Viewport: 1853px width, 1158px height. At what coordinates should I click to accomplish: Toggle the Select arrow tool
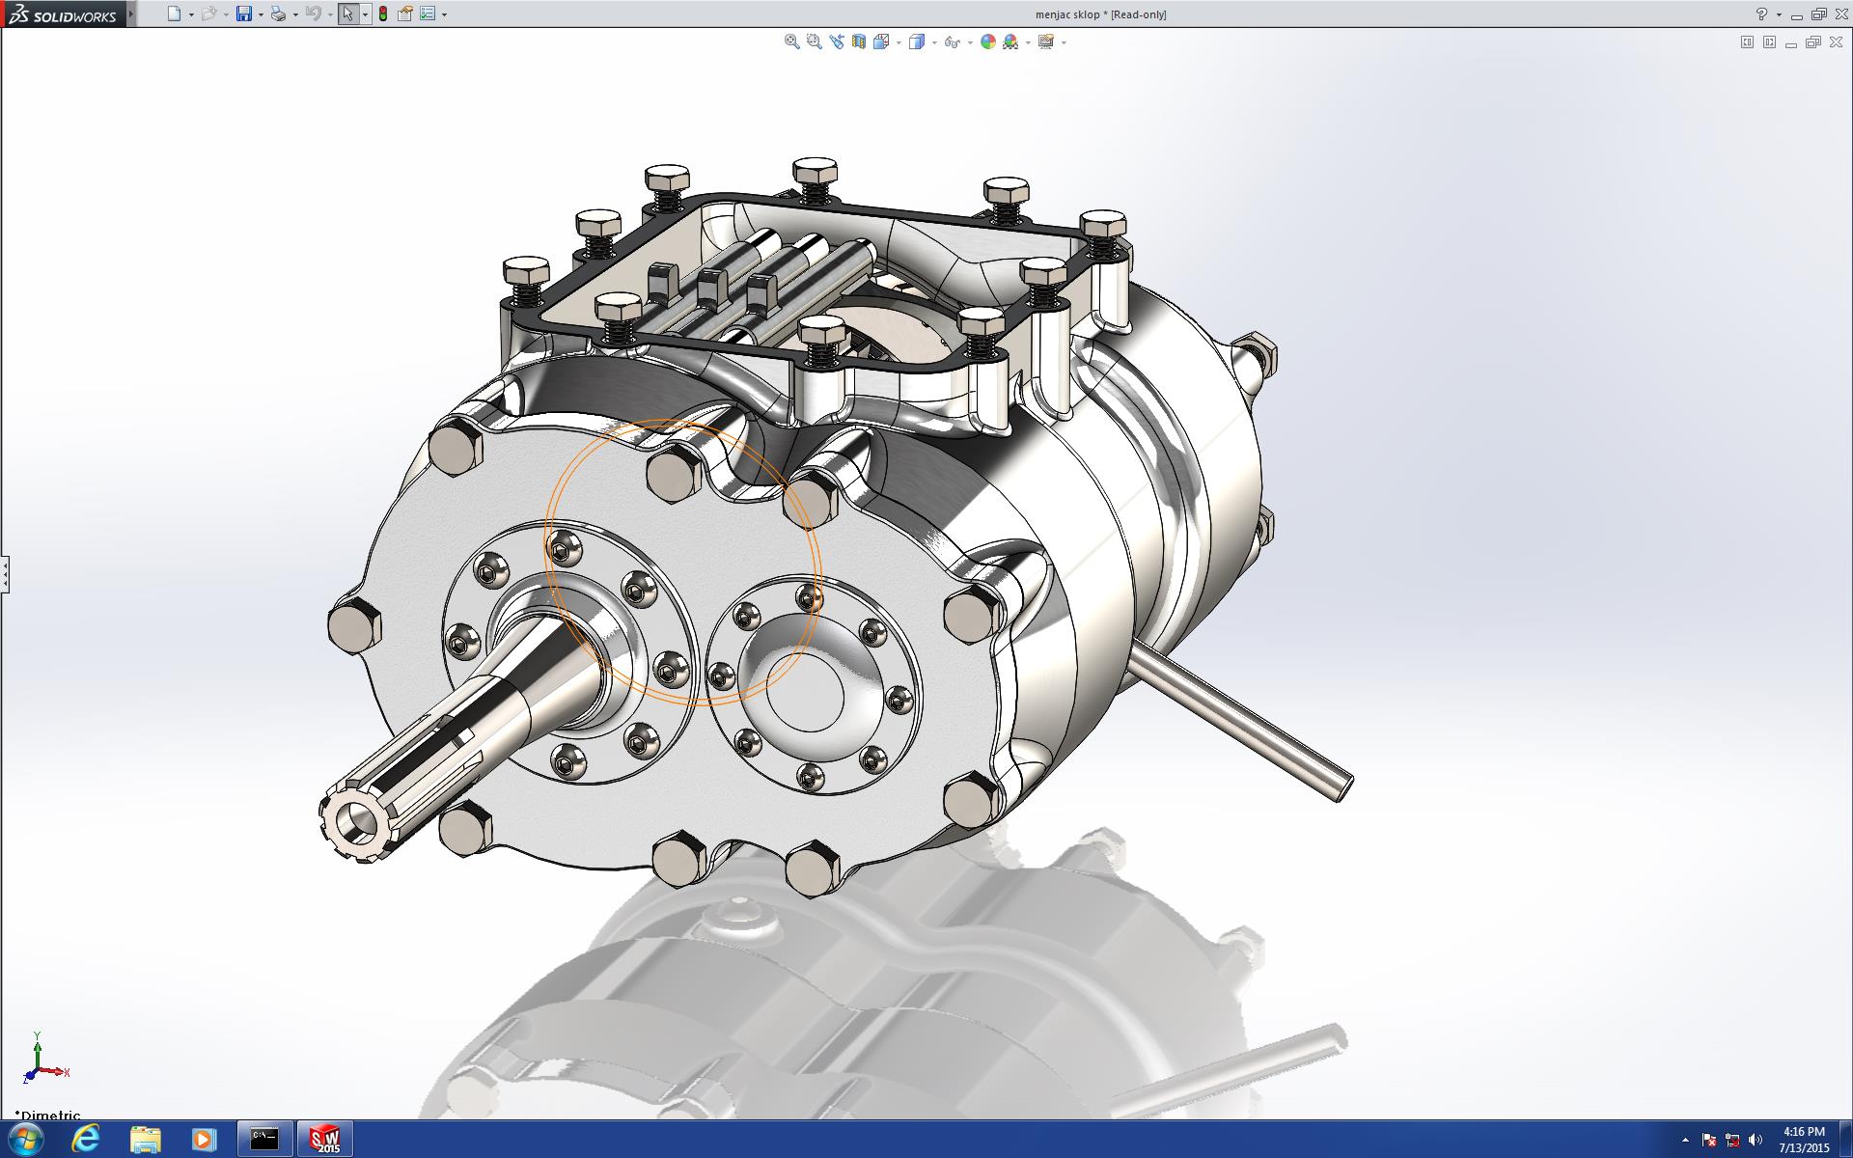[x=347, y=14]
